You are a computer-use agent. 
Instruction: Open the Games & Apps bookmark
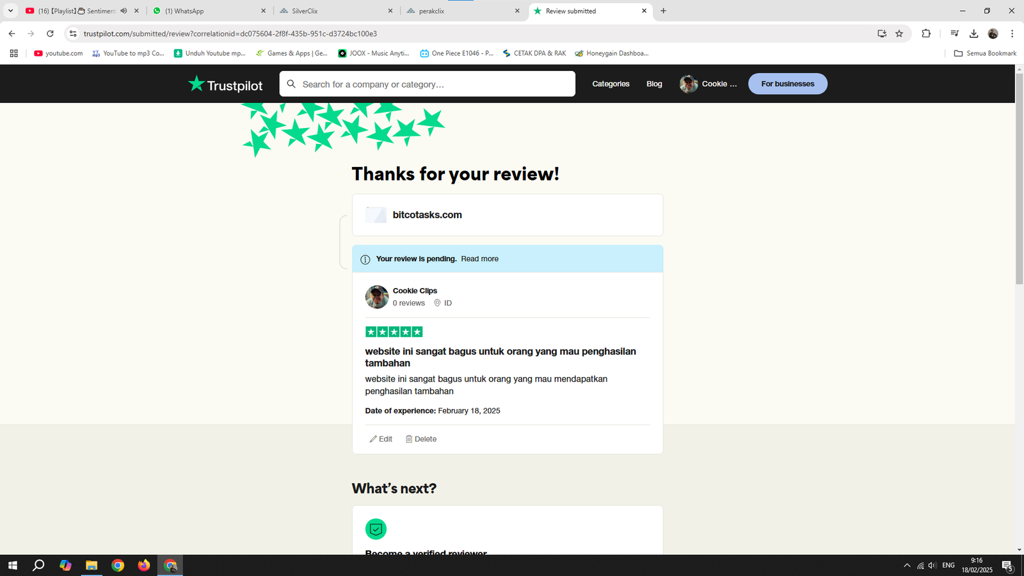click(x=292, y=53)
